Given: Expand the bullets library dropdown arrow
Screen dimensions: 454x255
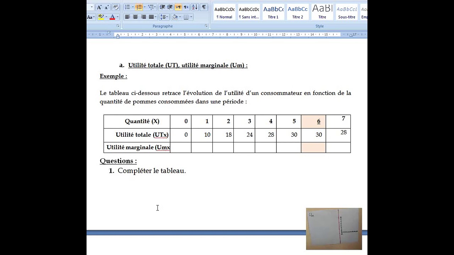Looking at the screenshot, I should pos(133,7).
